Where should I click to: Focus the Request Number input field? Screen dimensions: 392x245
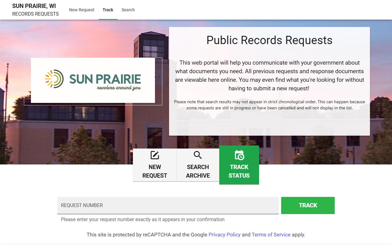168,205
